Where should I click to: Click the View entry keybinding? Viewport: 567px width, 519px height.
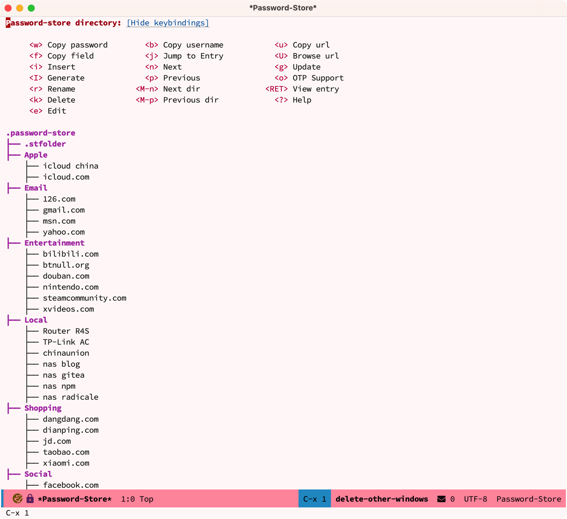(302, 89)
